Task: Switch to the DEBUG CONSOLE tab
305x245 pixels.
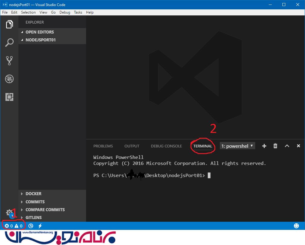Action: 166,146
